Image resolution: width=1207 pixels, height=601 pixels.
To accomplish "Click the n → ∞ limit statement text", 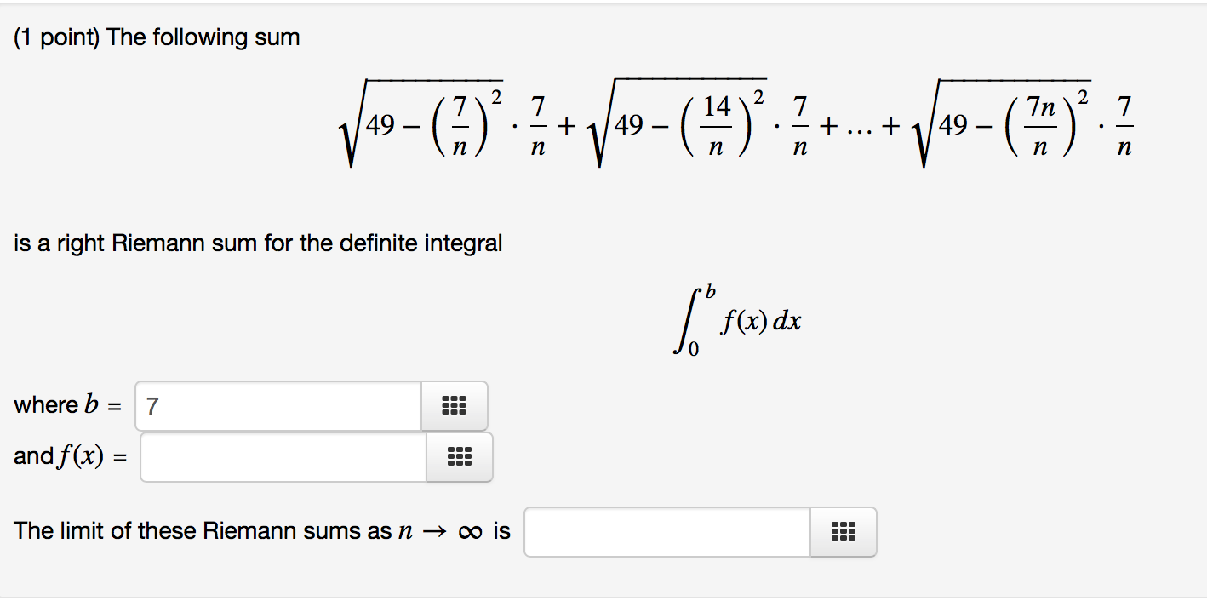I will tap(255, 530).
